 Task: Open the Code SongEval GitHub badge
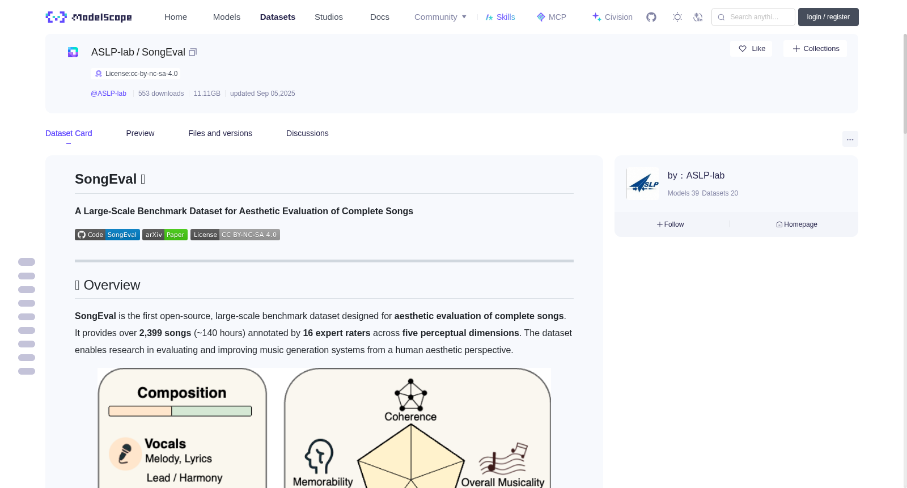coord(107,235)
